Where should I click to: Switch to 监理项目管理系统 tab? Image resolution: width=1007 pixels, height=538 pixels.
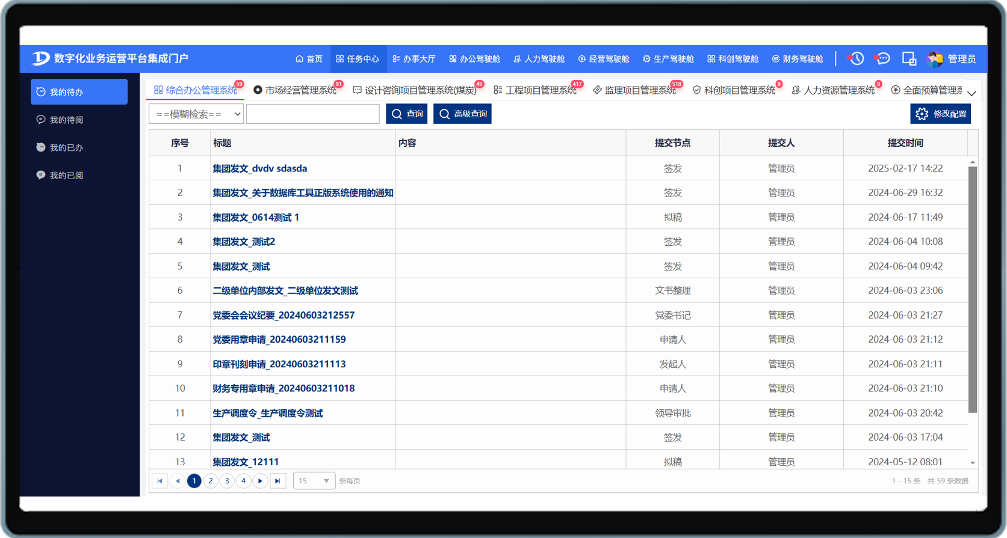coord(634,90)
